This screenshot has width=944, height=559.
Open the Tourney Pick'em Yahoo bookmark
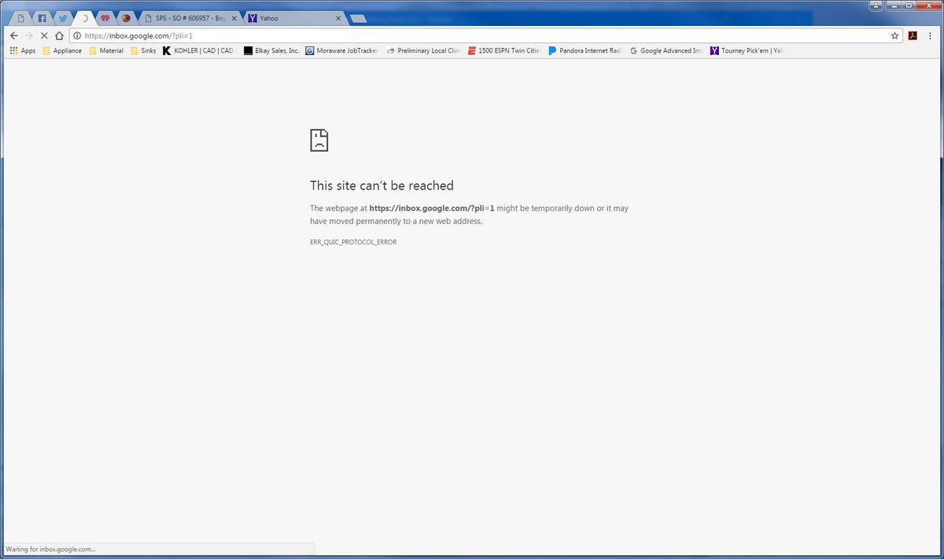click(x=746, y=50)
